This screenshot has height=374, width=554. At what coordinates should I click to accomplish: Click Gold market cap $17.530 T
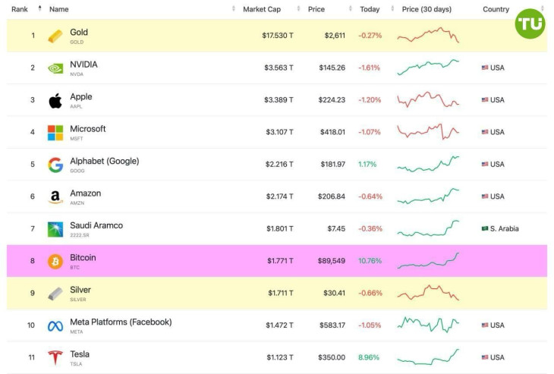pyautogui.click(x=278, y=36)
